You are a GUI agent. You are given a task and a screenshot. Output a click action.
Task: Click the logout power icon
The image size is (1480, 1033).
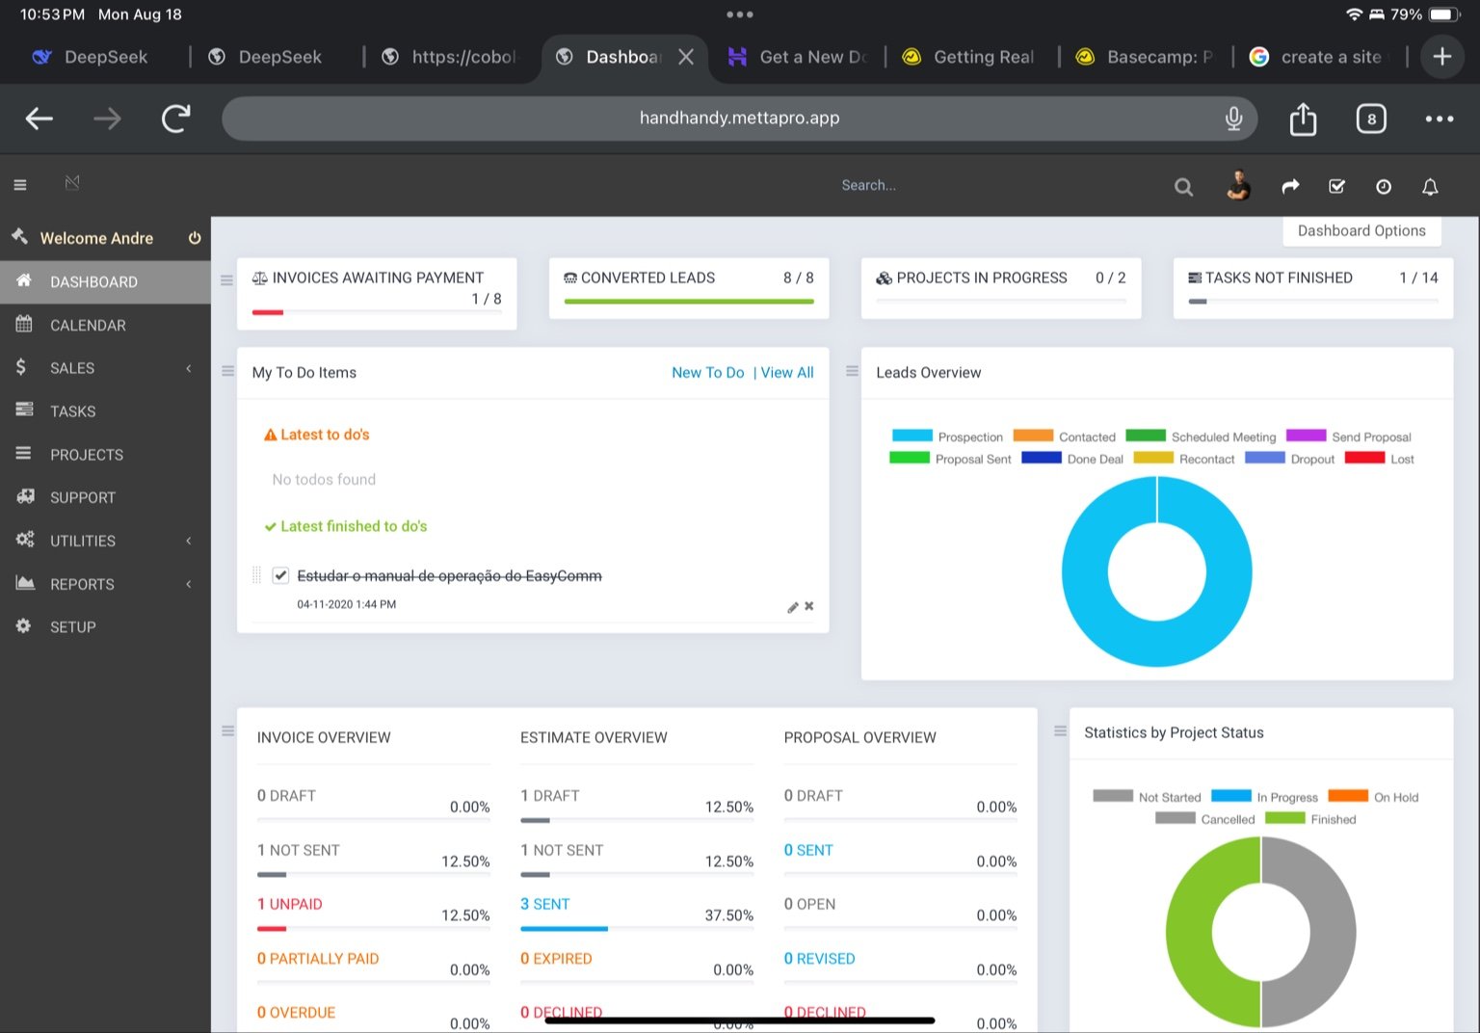click(195, 238)
